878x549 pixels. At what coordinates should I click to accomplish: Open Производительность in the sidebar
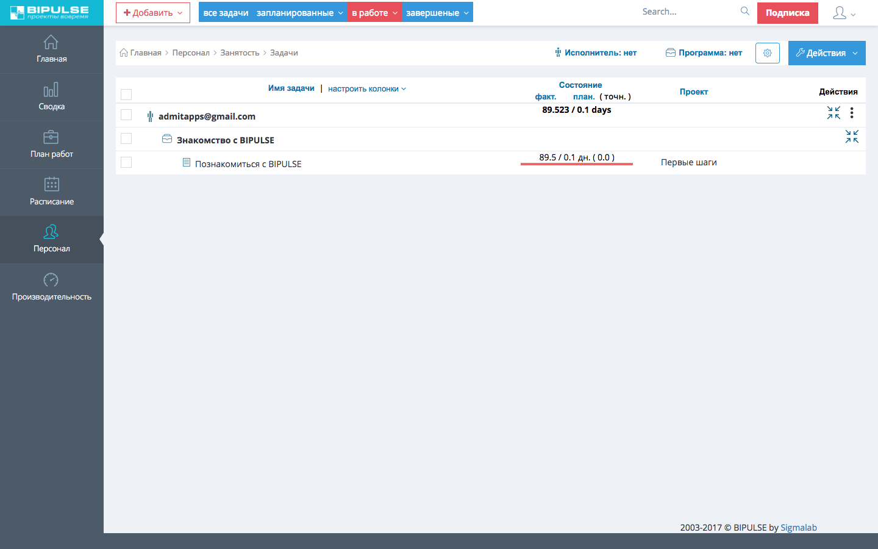52,287
